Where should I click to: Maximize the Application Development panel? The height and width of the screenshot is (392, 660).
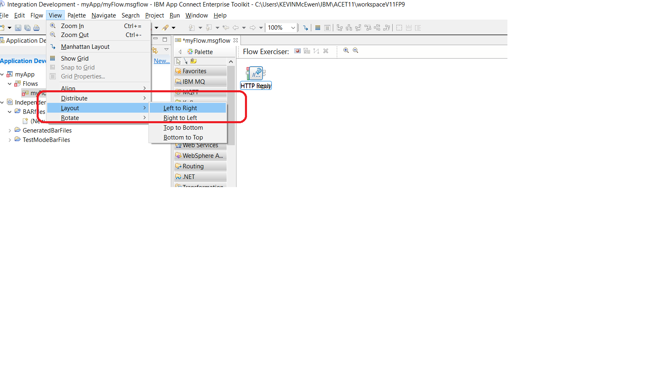coord(165,39)
